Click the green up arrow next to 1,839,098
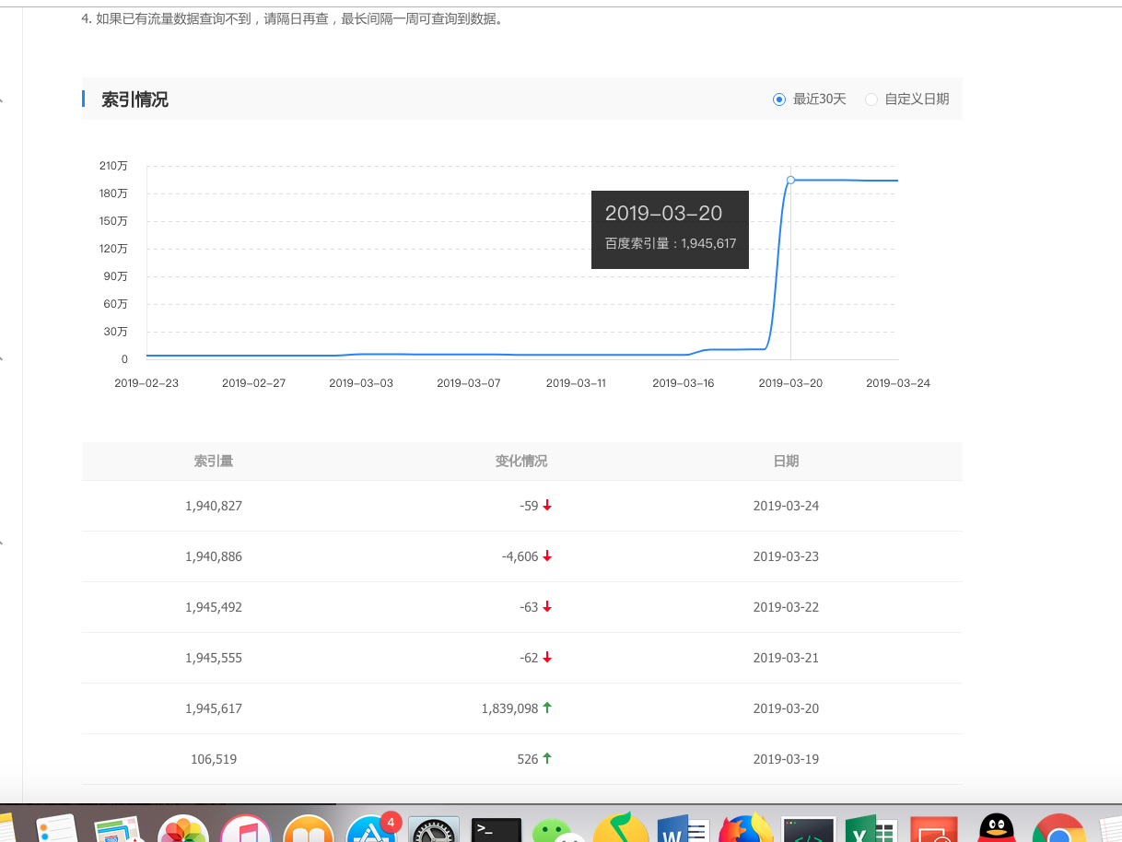Image resolution: width=1122 pixels, height=842 pixels. coord(547,708)
